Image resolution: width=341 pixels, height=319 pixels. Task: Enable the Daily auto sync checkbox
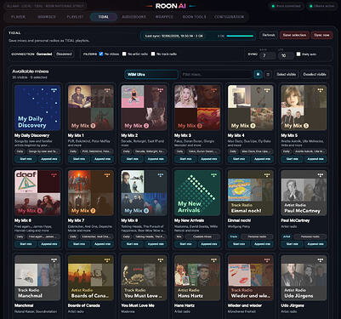(x=298, y=54)
